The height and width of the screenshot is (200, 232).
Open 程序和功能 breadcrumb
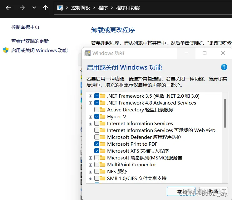pyautogui.click(x=128, y=8)
